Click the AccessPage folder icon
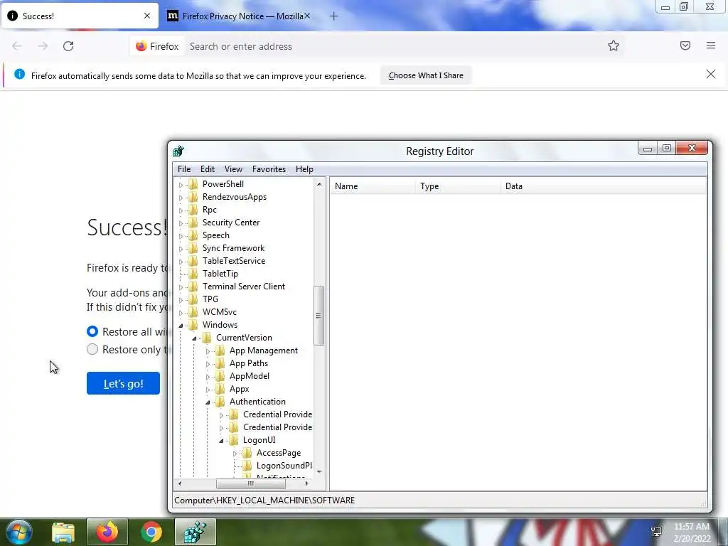The height and width of the screenshot is (546, 728). coord(247,453)
